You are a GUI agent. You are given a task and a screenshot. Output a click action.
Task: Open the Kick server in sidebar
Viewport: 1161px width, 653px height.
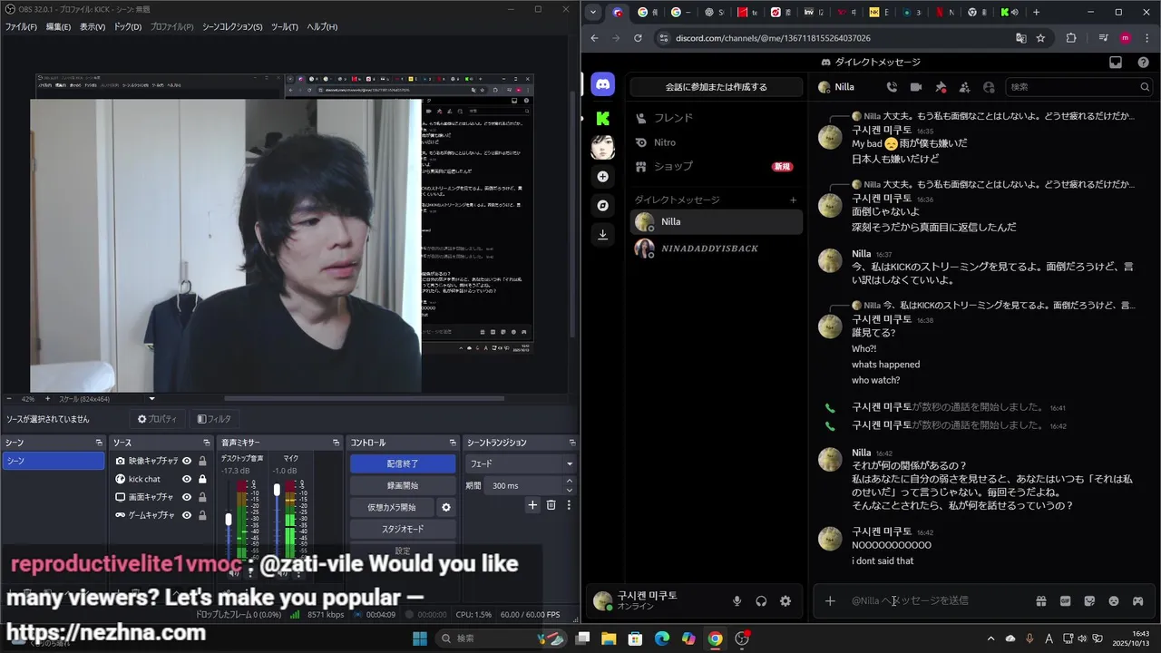[x=603, y=118]
